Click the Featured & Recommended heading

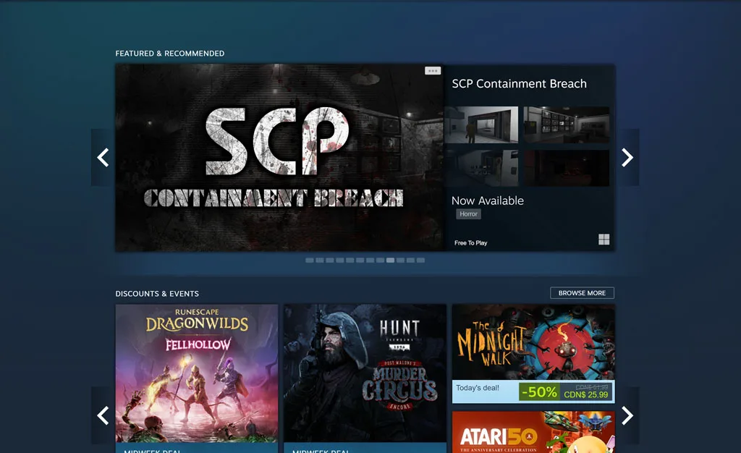pyautogui.click(x=169, y=54)
